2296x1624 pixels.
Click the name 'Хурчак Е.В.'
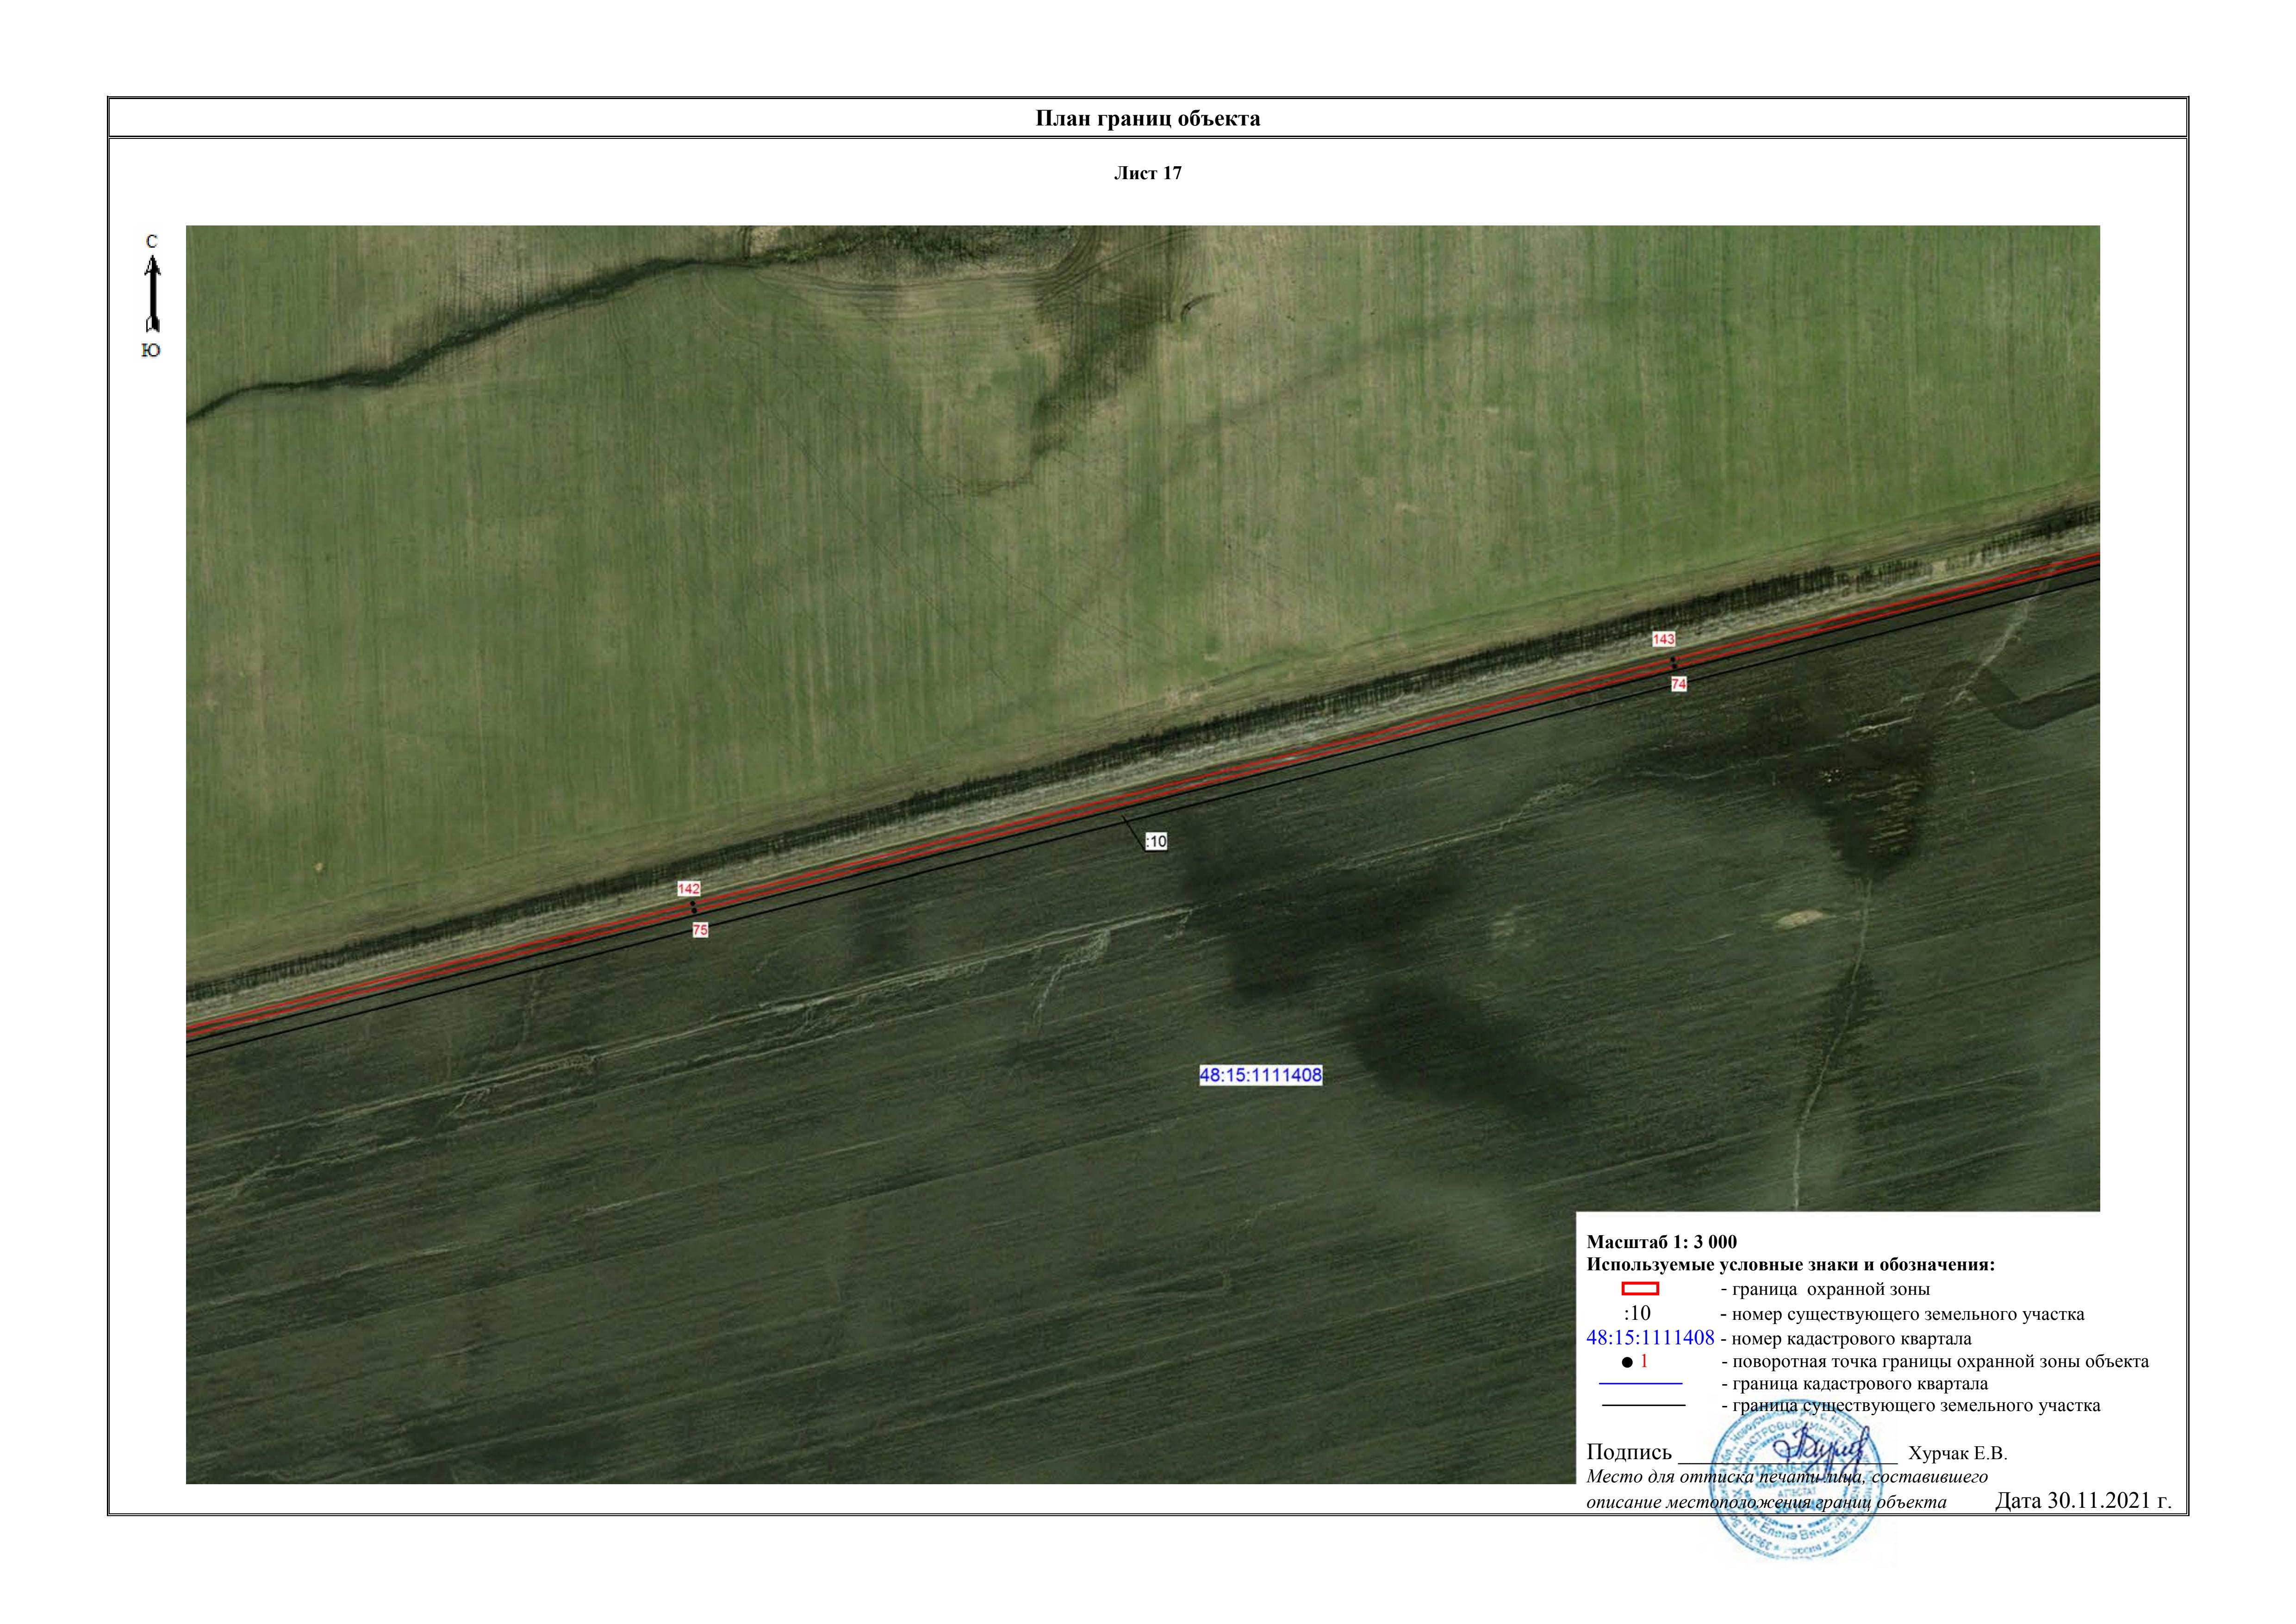pos(1957,1454)
